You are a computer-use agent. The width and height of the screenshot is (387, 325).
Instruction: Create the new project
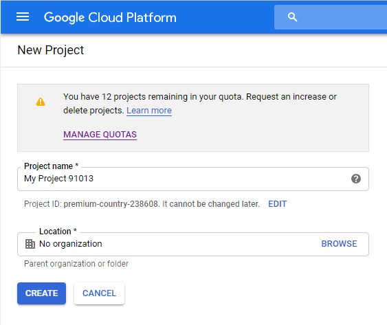(41, 293)
